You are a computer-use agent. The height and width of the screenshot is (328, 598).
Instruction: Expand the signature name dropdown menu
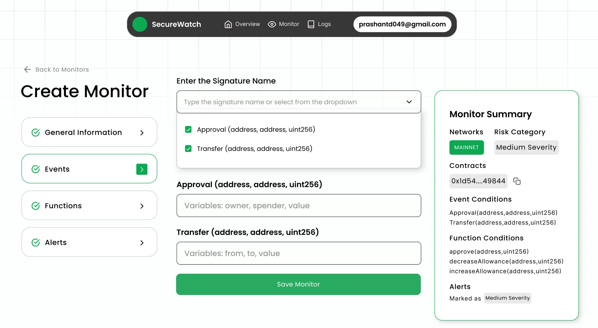click(x=409, y=102)
